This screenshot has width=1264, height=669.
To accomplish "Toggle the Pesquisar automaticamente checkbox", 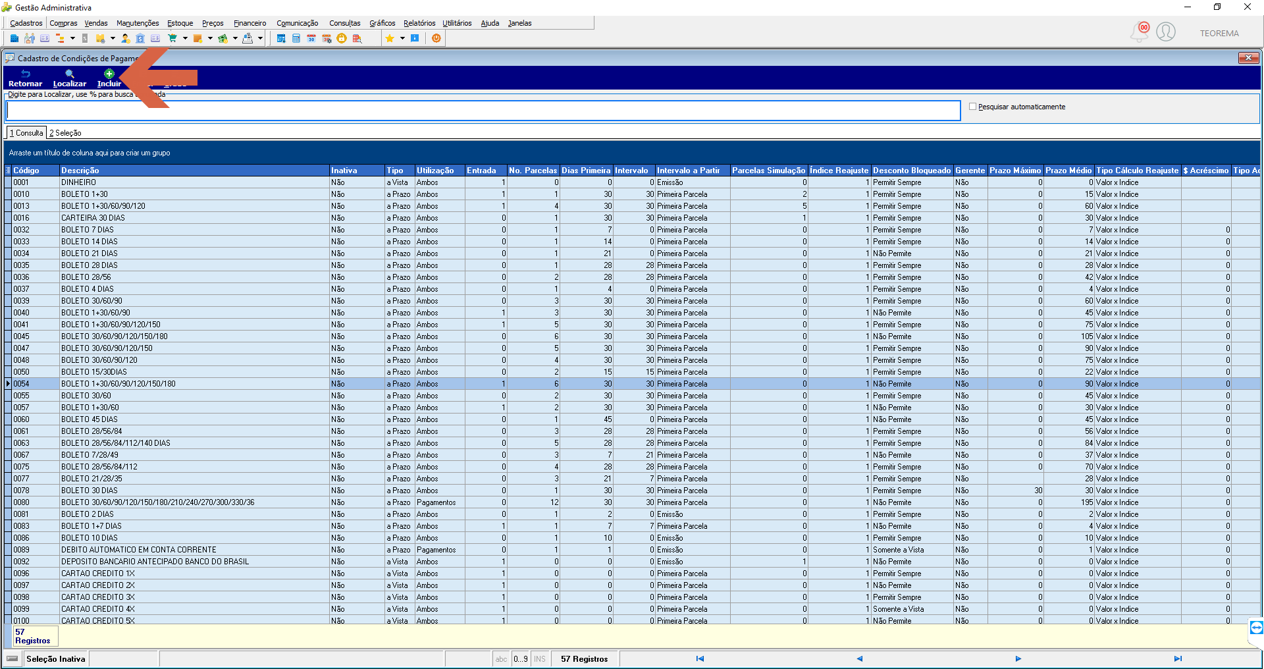I will [972, 107].
